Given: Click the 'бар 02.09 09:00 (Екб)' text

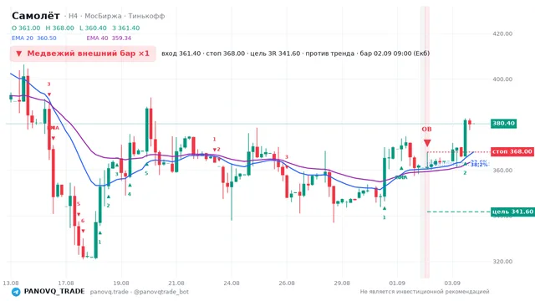Looking at the screenshot, I should pos(395,54).
